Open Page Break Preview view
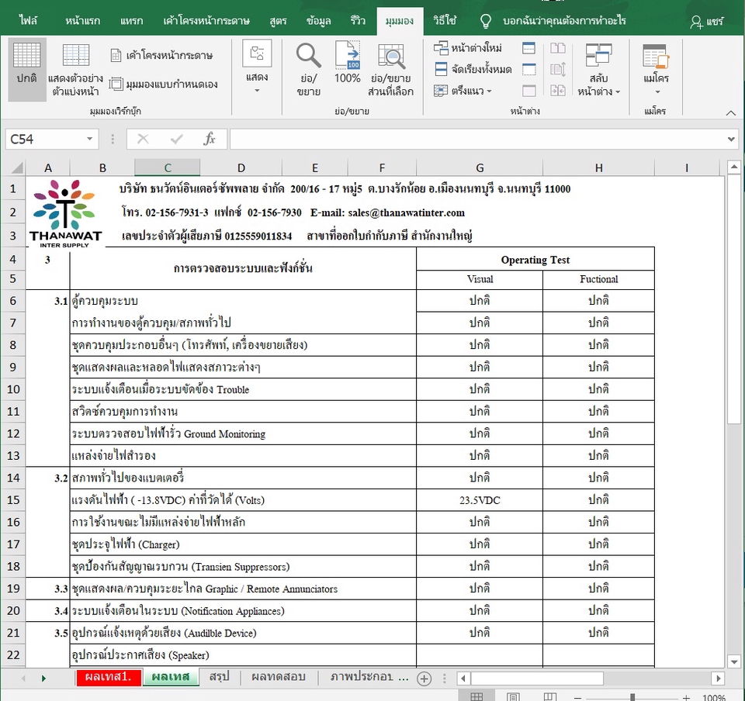 75,69
